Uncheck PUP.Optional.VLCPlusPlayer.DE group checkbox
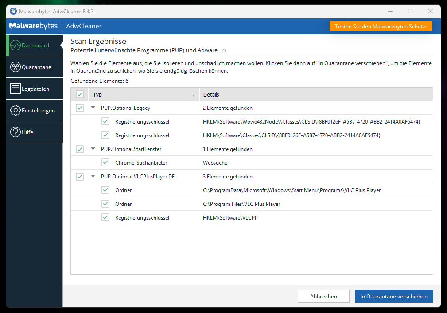 80,177
